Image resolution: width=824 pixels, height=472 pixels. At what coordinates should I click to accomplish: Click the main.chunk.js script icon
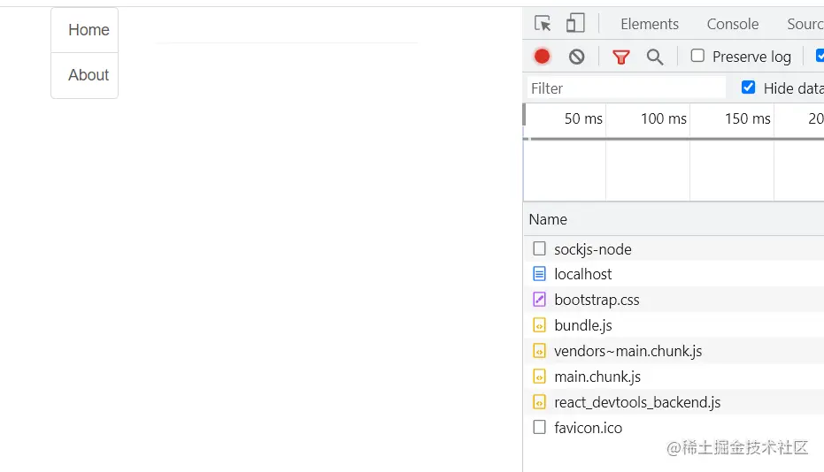539,377
